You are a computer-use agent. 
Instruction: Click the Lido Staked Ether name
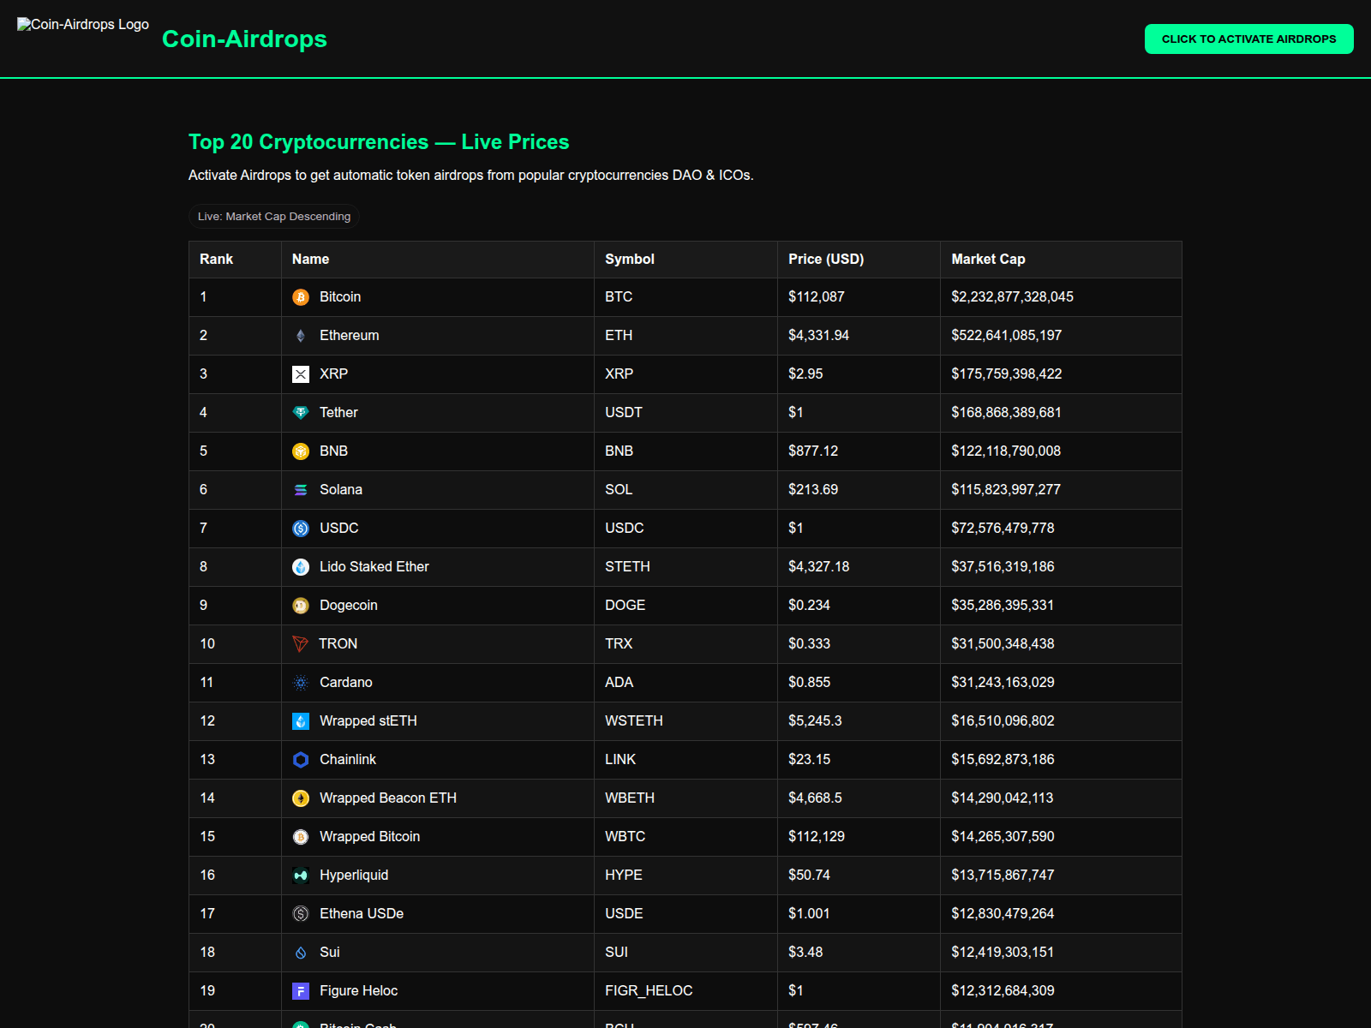tap(374, 566)
